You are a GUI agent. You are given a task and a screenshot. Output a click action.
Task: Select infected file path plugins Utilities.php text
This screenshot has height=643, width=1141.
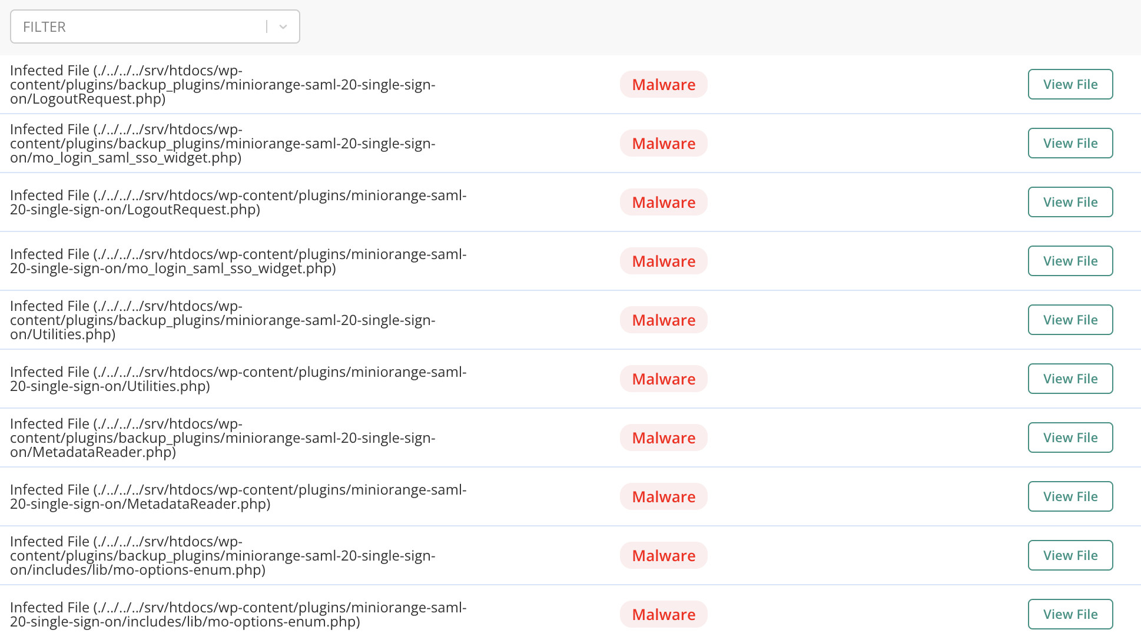(x=238, y=379)
